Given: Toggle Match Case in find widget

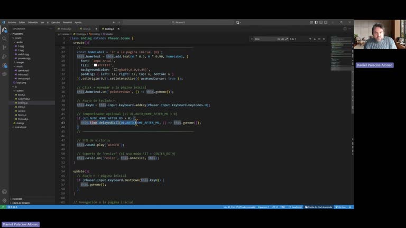Looking at the screenshot, I should point(279,39).
